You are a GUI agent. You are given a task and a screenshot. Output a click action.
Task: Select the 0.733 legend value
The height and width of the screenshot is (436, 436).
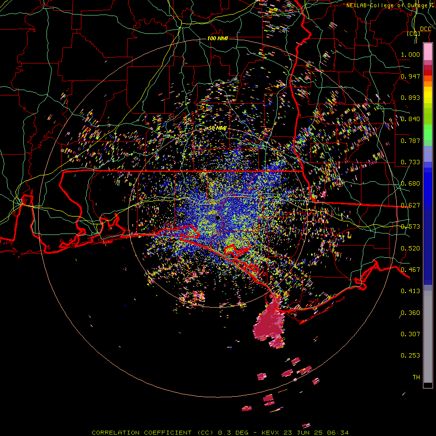point(410,162)
